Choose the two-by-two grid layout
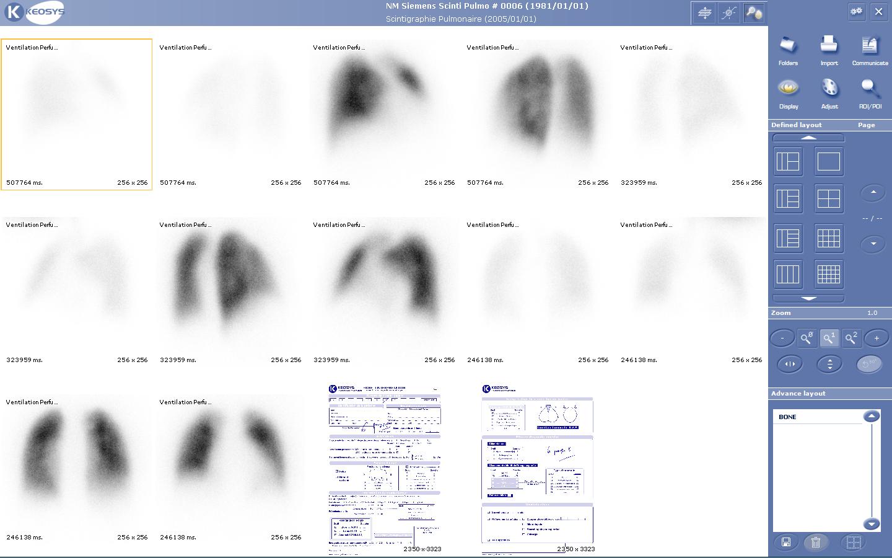This screenshot has height=558, width=892. click(829, 199)
